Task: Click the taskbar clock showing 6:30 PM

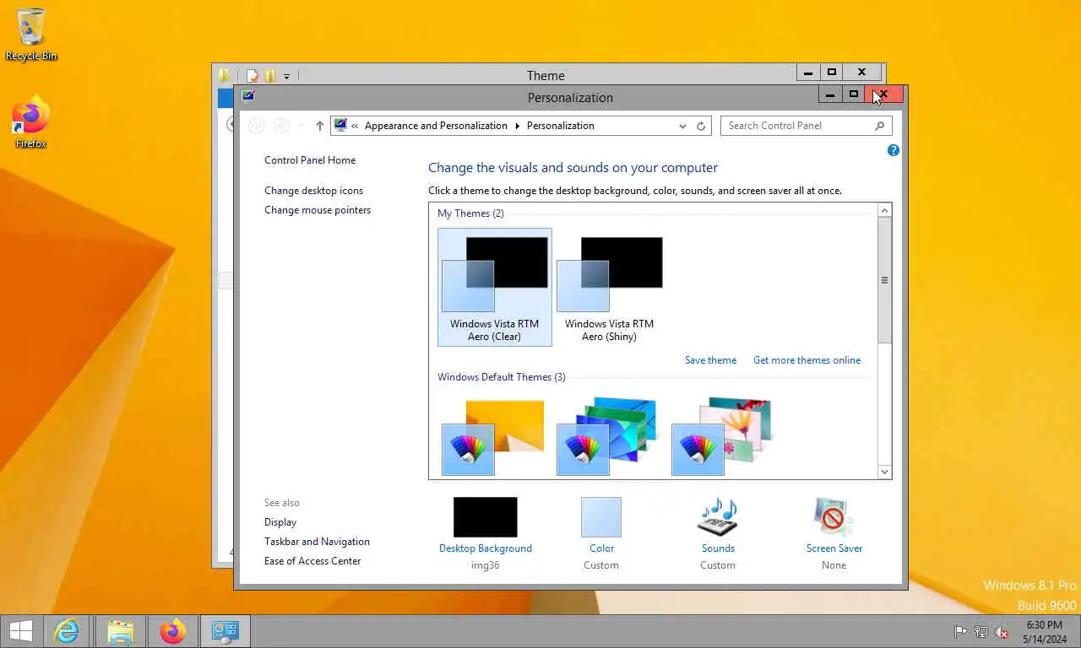Action: tap(1045, 632)
